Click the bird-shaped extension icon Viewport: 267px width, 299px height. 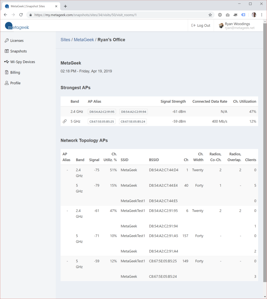point(235,15)
